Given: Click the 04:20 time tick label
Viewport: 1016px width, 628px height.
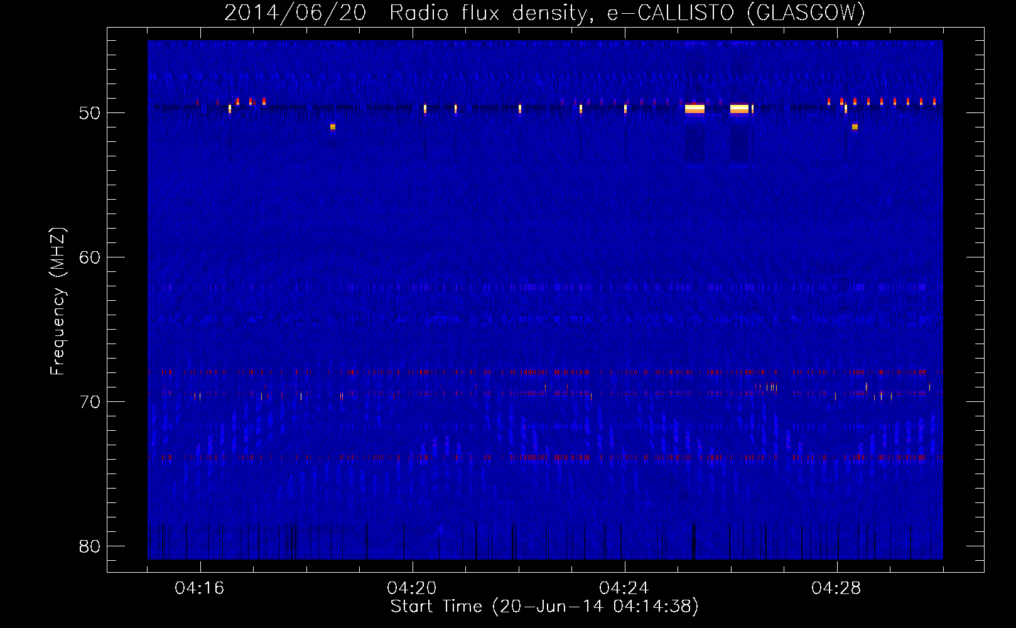Looking at the screenshot, I should point(412,588).
